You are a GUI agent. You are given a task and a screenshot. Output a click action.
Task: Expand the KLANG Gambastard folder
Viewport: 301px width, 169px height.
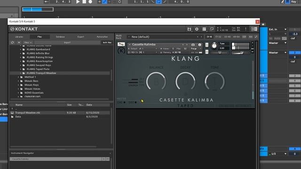21,49
